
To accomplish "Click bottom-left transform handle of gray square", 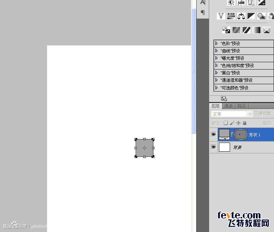I will (136, 157).
